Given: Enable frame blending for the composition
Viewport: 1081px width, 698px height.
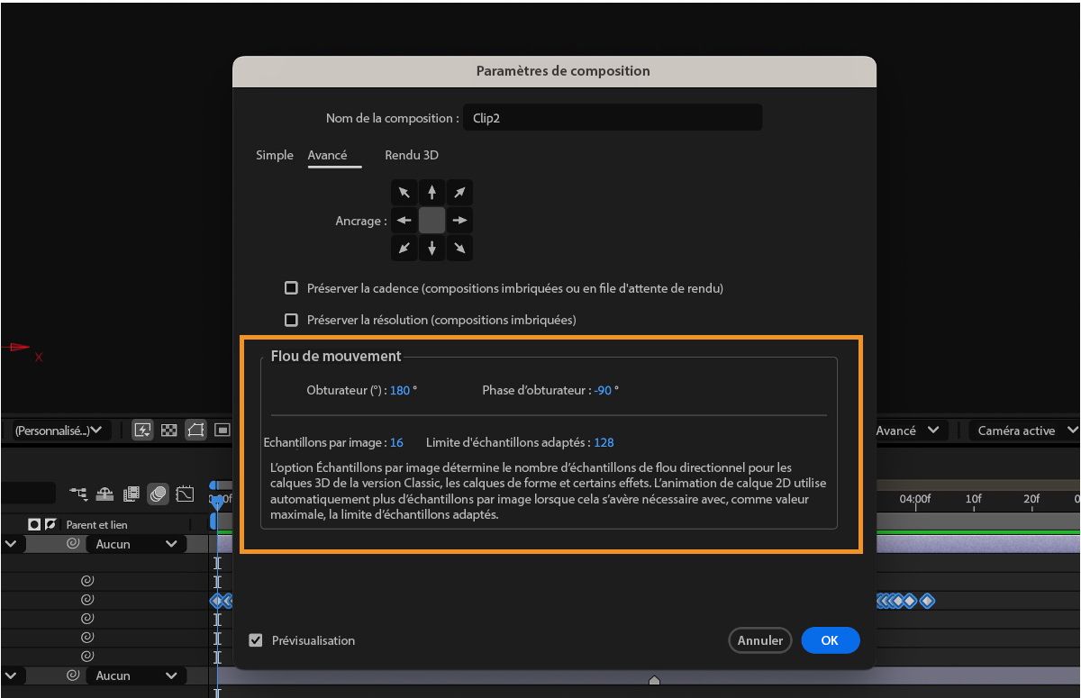Looking at the screenshot, I should pyautogui.click(x=129, y=494).
